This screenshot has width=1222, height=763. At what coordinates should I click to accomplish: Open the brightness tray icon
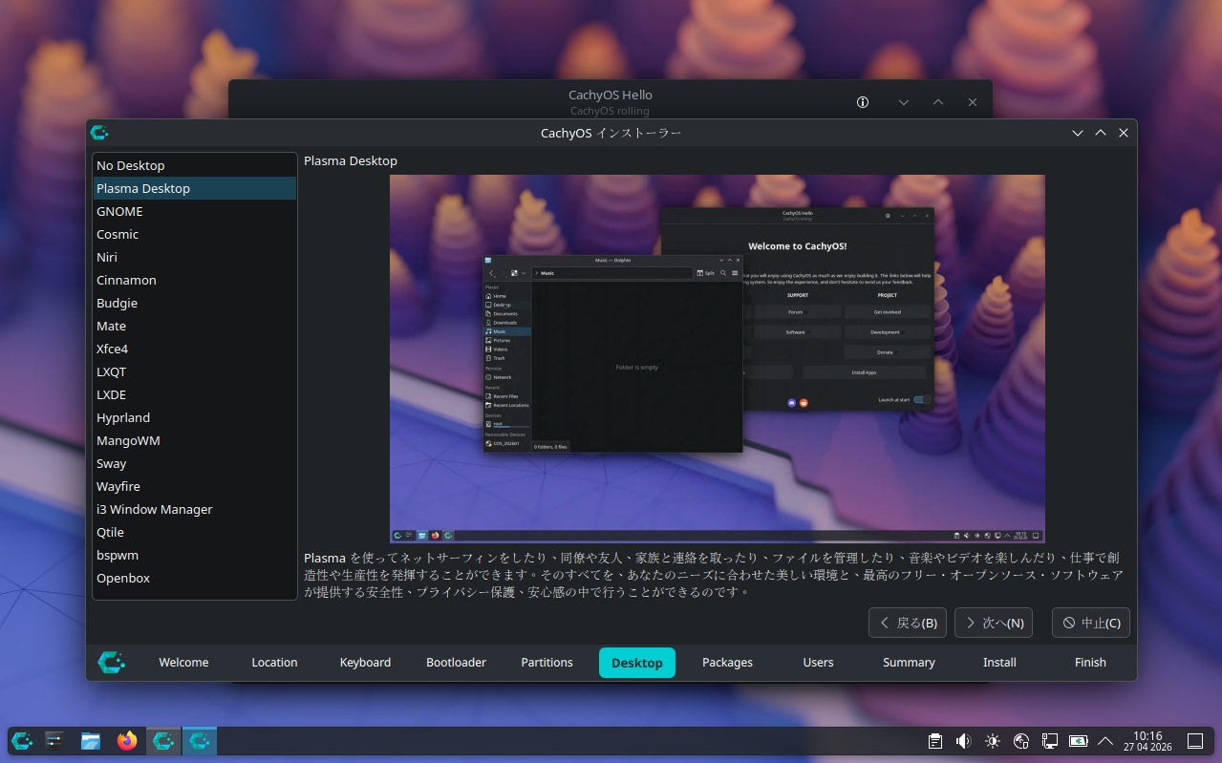[x=993, y=741]
